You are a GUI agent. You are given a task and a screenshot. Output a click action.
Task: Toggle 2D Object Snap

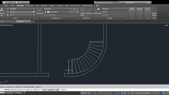point(114,93)
